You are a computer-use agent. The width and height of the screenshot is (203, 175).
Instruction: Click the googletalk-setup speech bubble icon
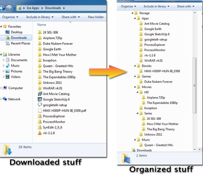[x=40, y=105]
